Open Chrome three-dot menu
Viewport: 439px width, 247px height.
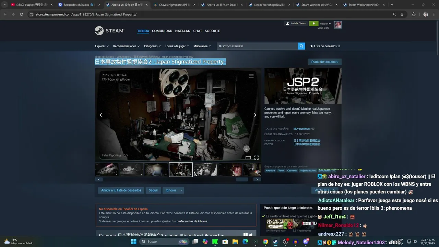pyautogui.click(x=434, y=14)
